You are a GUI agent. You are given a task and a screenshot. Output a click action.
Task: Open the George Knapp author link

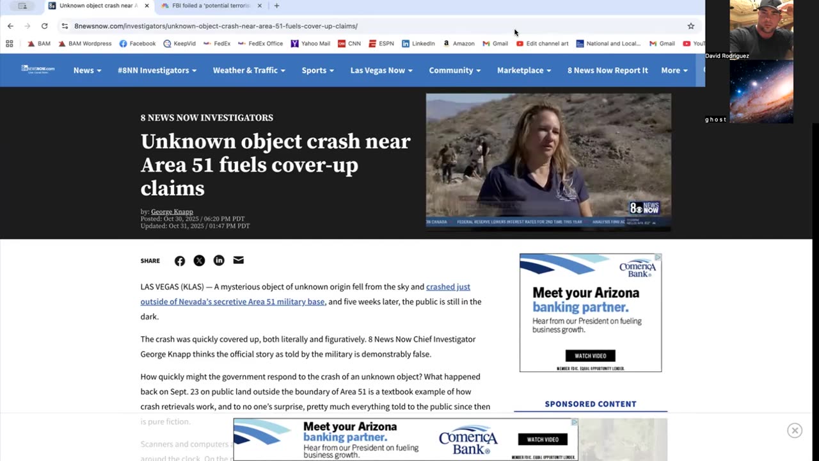[x=171, y=212]
